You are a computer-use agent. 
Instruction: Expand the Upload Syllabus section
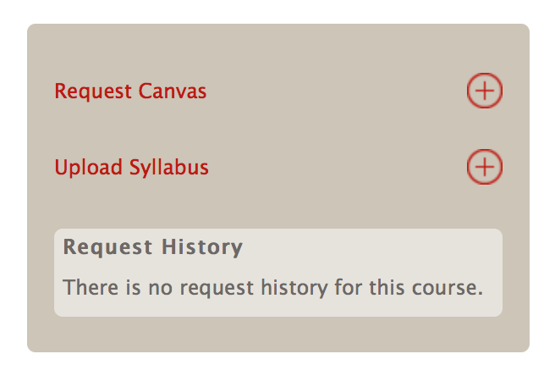pyautogui.click(x=484, y=167)
